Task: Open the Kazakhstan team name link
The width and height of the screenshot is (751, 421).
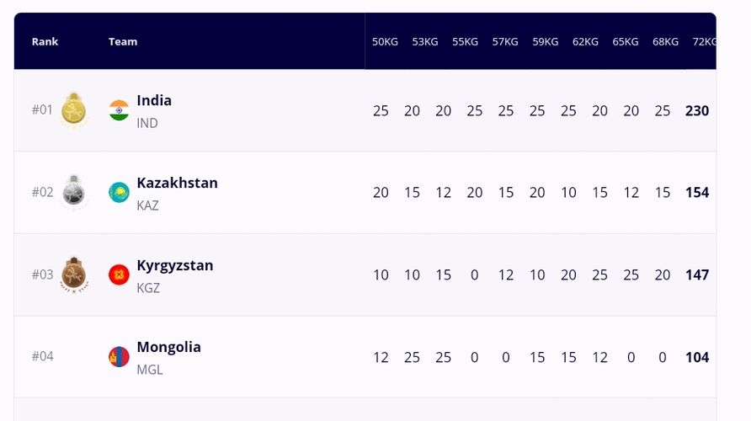Action: click(x=177, y=183)
